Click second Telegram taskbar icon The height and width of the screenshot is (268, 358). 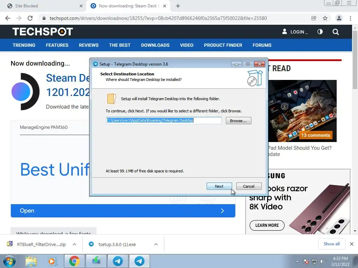pos(139,261)
